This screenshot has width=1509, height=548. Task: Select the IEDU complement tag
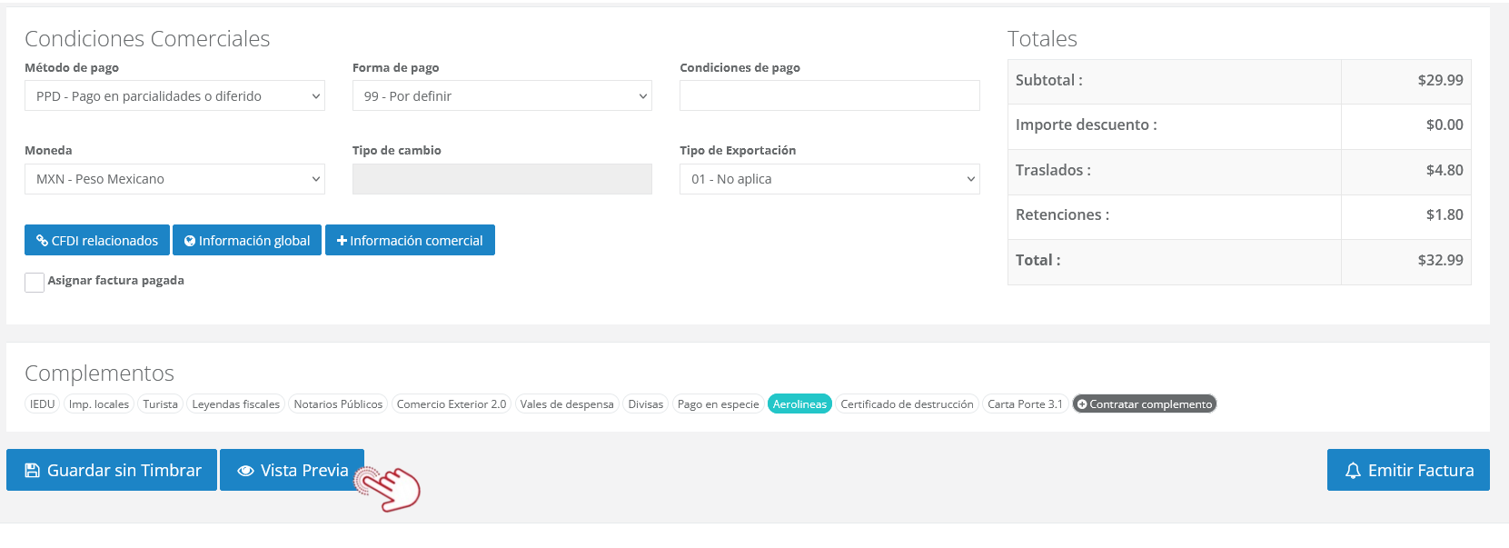pos(42,404)
